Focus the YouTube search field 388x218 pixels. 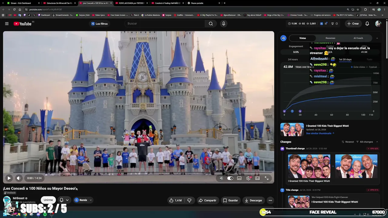point(165,24)
